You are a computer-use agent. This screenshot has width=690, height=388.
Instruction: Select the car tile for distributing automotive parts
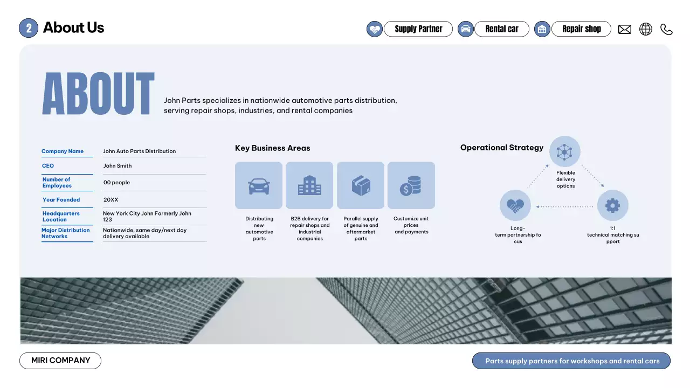pos(259,185)
